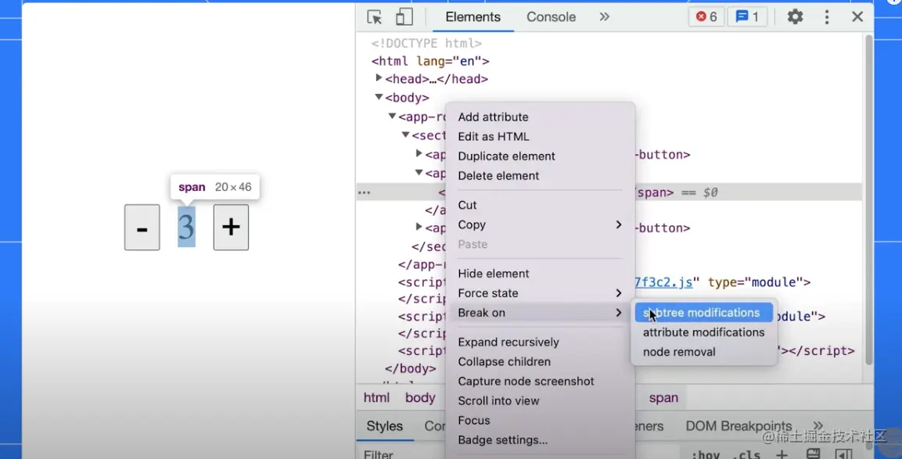Click the red errors counter badge
This screenshot has width=902, height=459.
[x=706, y=16]
